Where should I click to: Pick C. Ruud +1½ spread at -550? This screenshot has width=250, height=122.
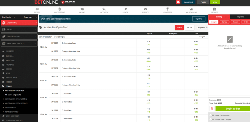pos(148,93)
